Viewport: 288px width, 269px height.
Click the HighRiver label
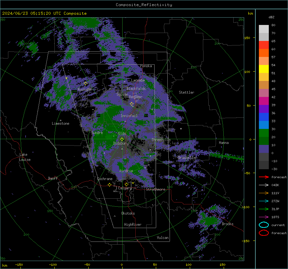pos(133,225)
